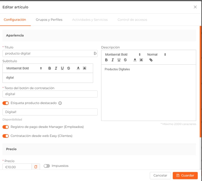
Task: Toggle italic in Subtítulo editor toolbar
Action: (56, 68)
